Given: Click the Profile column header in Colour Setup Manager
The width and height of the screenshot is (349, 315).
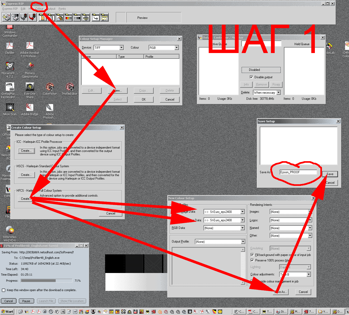Looking at the screenshot, I should tap(162, 56).
